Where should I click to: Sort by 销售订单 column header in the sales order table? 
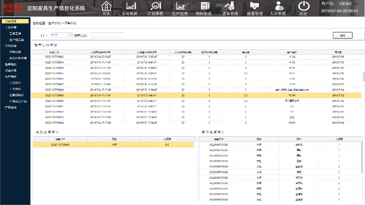54,52
